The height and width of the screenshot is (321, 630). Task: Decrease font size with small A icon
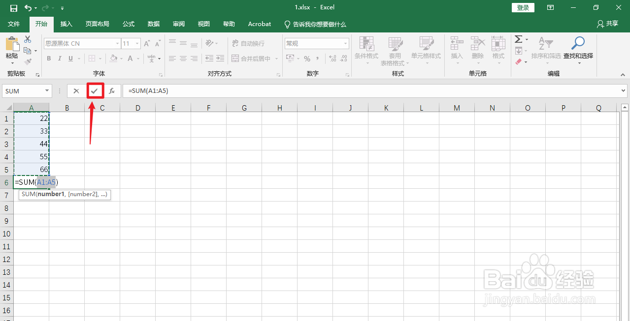point(158,44)
